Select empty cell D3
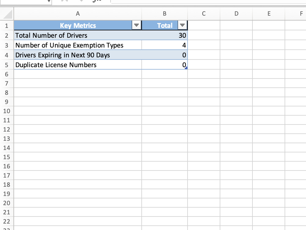306x230 pixels. (x=236, y=45)
